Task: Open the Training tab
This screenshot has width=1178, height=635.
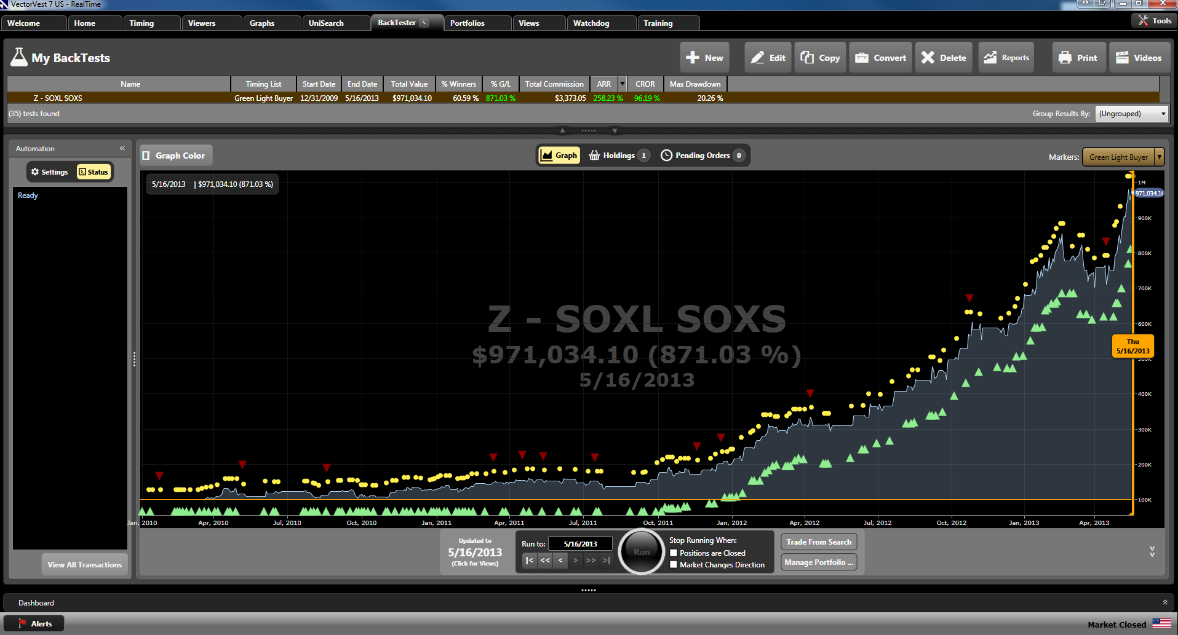Action: pos(668,23)
